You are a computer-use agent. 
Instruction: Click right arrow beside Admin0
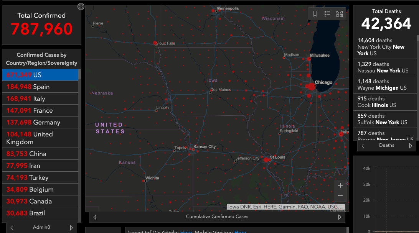71,228
